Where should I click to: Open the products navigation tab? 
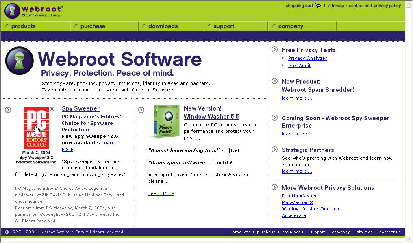pos(23,26)
